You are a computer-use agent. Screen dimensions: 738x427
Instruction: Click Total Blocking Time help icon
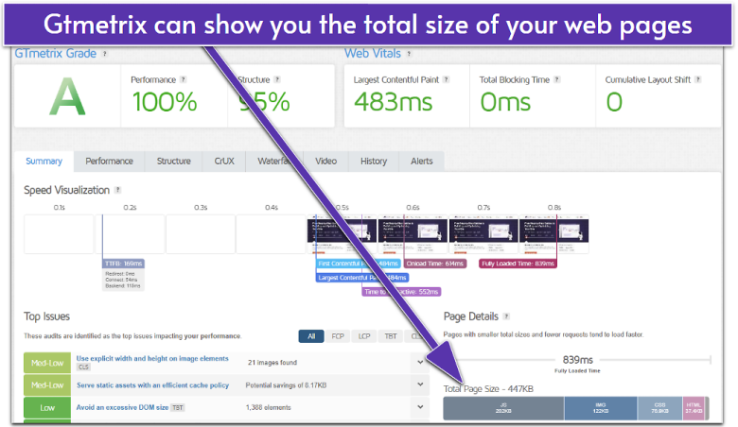(557, 80)
